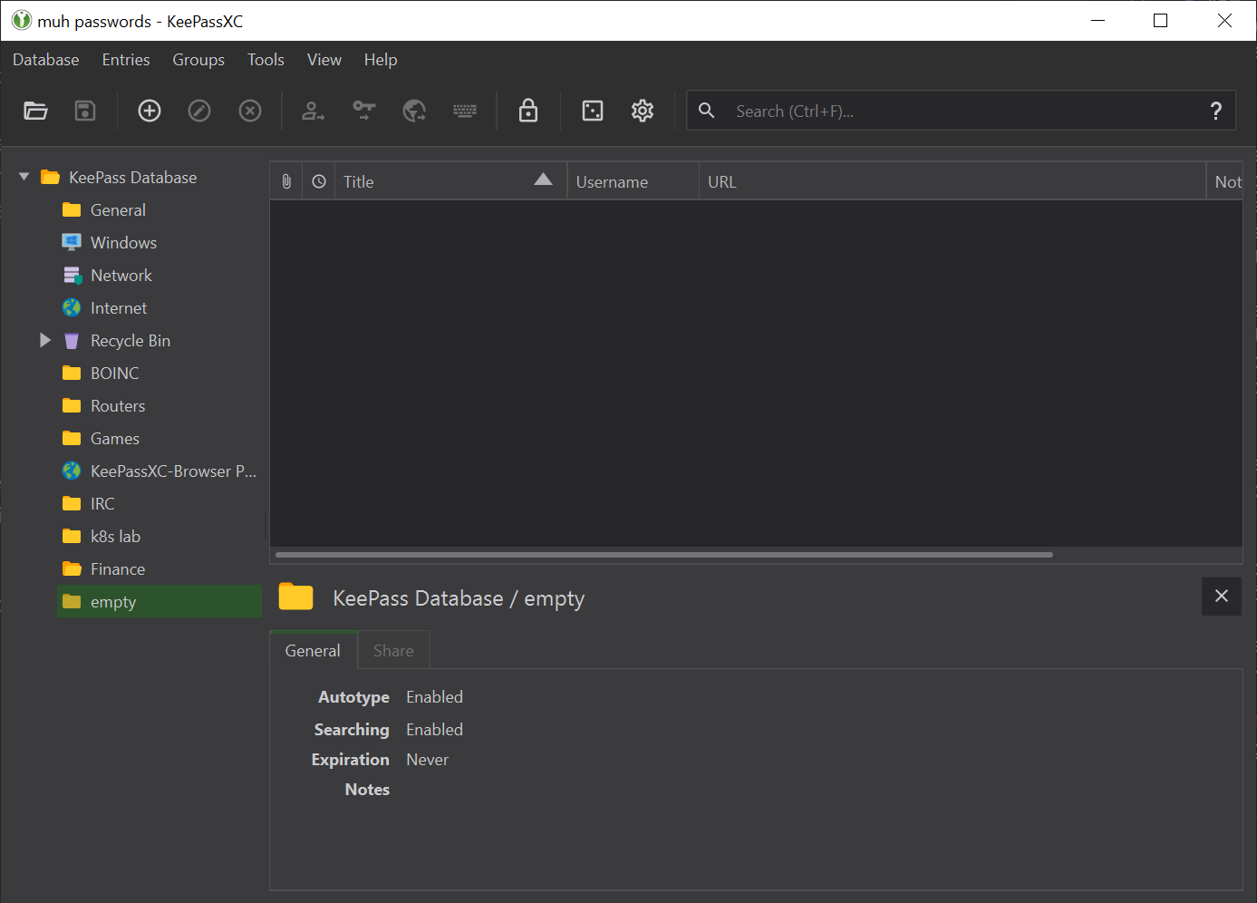This screenshot has width=1257, height=903.
Task: Open the Tools menu
Action: (265, 60)
